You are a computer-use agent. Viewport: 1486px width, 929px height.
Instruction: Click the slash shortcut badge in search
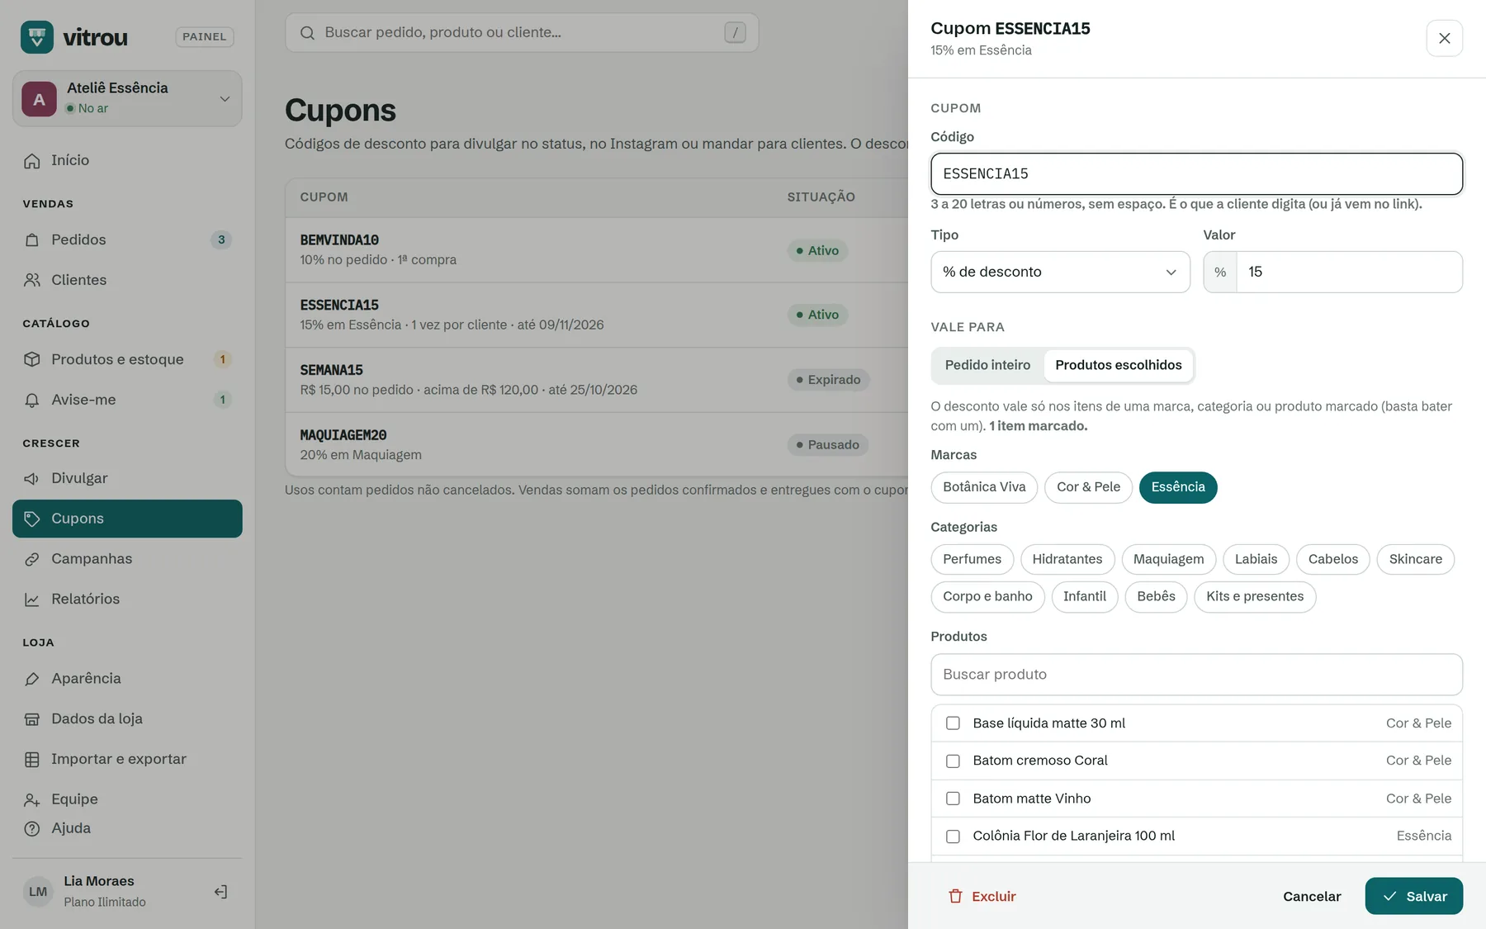tap(735, 32)
